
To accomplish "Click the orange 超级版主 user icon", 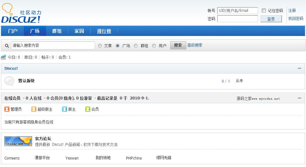I will (34, 109).
